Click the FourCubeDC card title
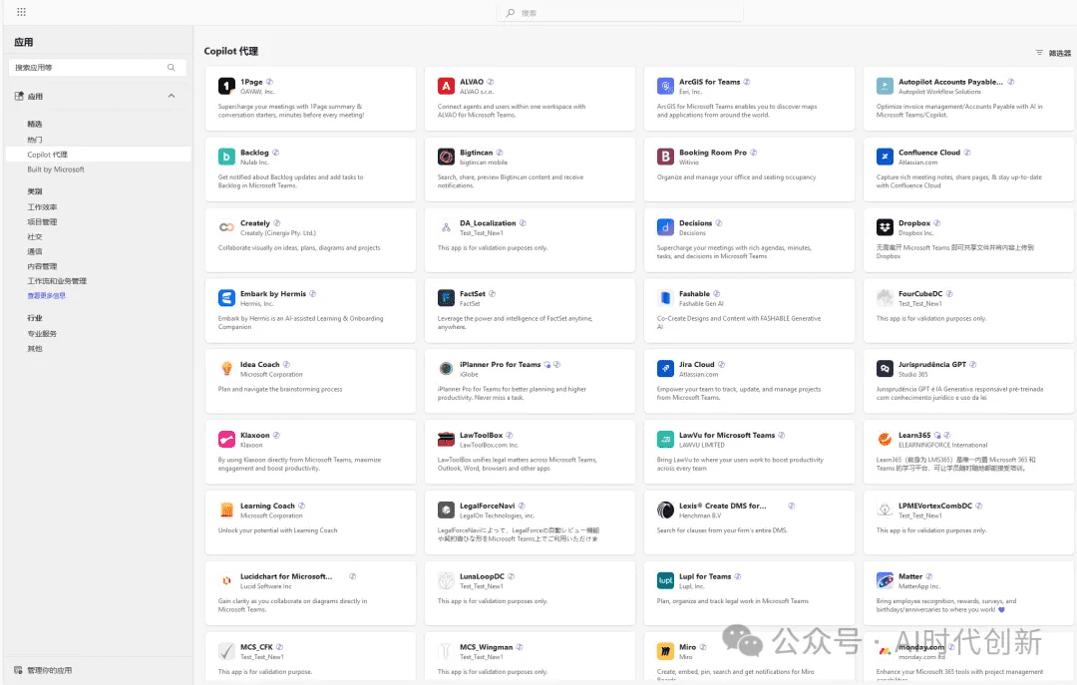The width and height of the screenshot is (1077, 685). (920, 294)
